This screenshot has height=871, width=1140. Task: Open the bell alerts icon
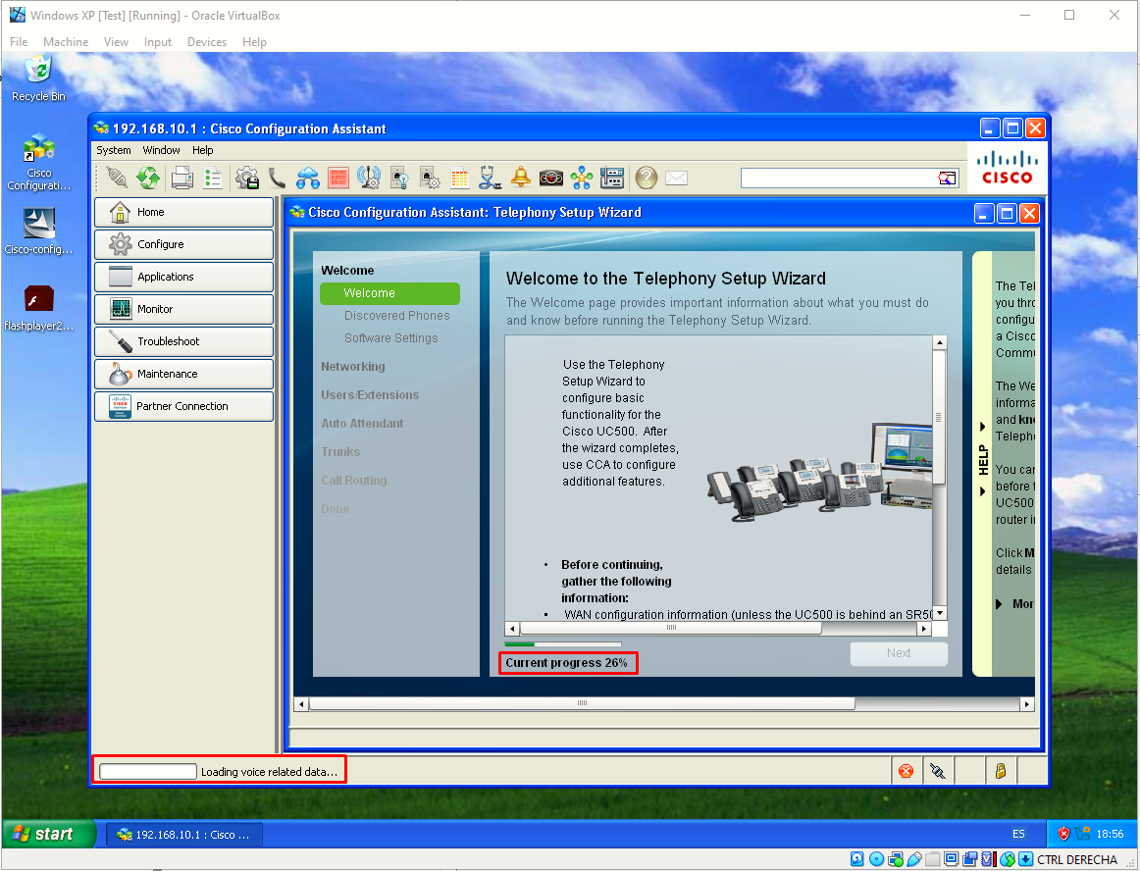tap(521, 178)
